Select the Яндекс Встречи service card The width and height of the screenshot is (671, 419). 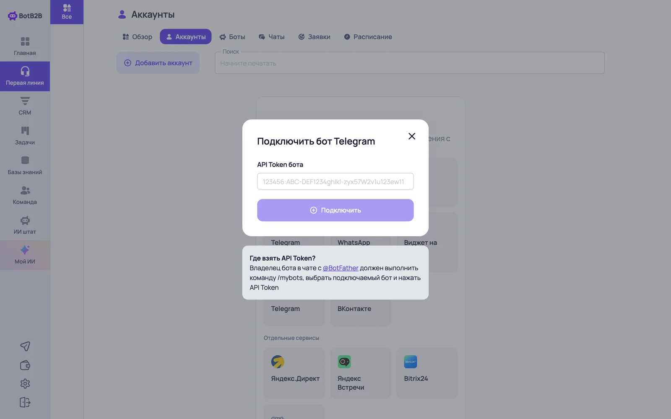point(360,373)
